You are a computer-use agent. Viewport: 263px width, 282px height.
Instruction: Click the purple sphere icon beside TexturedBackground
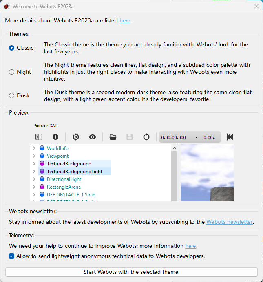click(42, 163)
